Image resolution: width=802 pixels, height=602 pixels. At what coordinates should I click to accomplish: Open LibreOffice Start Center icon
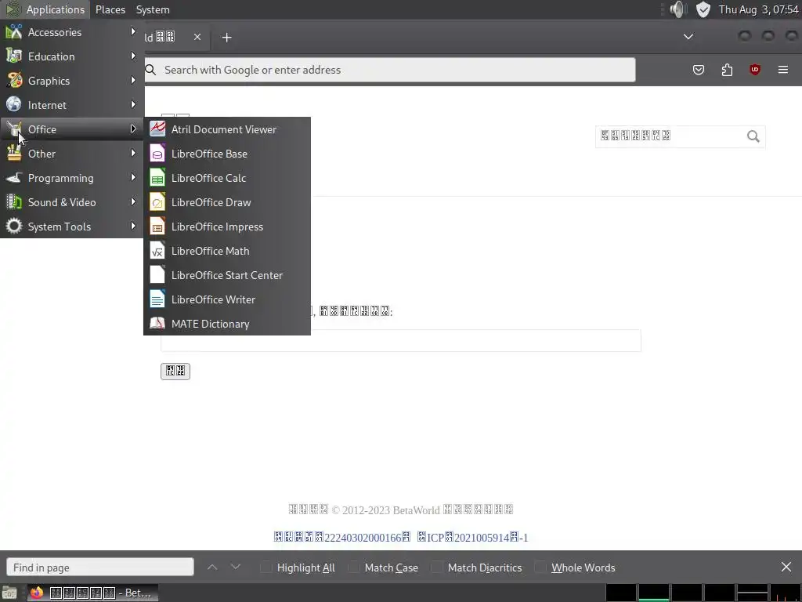point(157,275)
